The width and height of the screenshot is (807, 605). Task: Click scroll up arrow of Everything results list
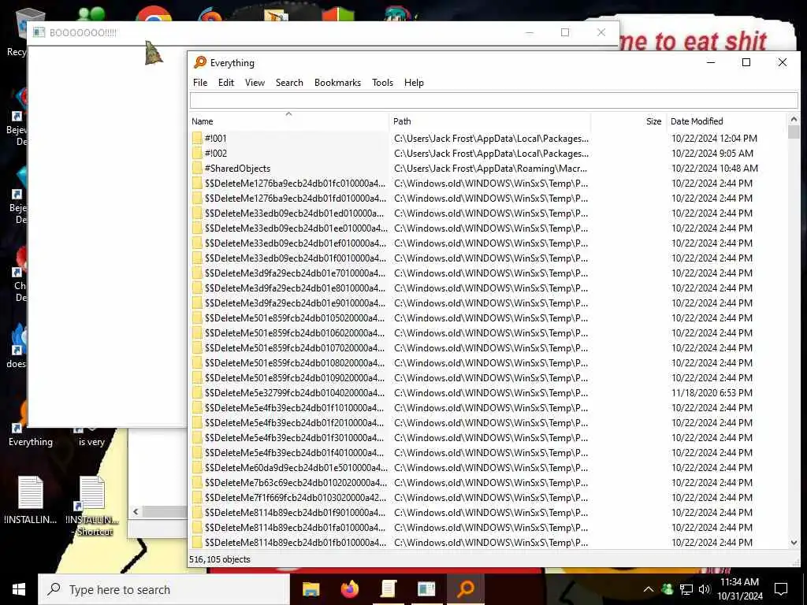click(794, 120)
